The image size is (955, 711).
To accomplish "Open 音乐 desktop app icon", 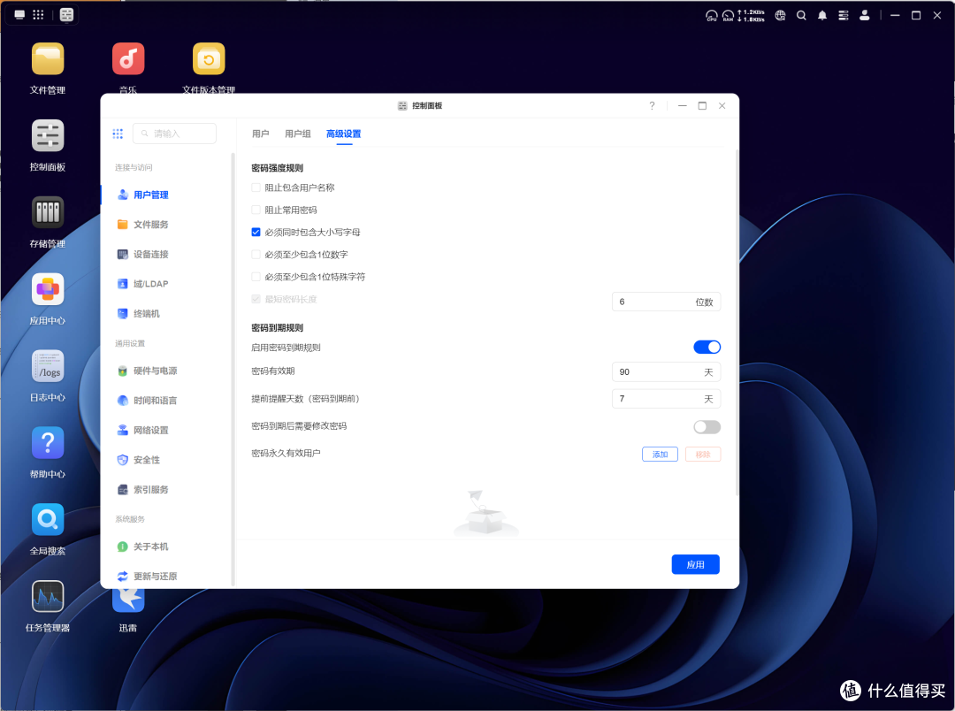I will [128, 59].
